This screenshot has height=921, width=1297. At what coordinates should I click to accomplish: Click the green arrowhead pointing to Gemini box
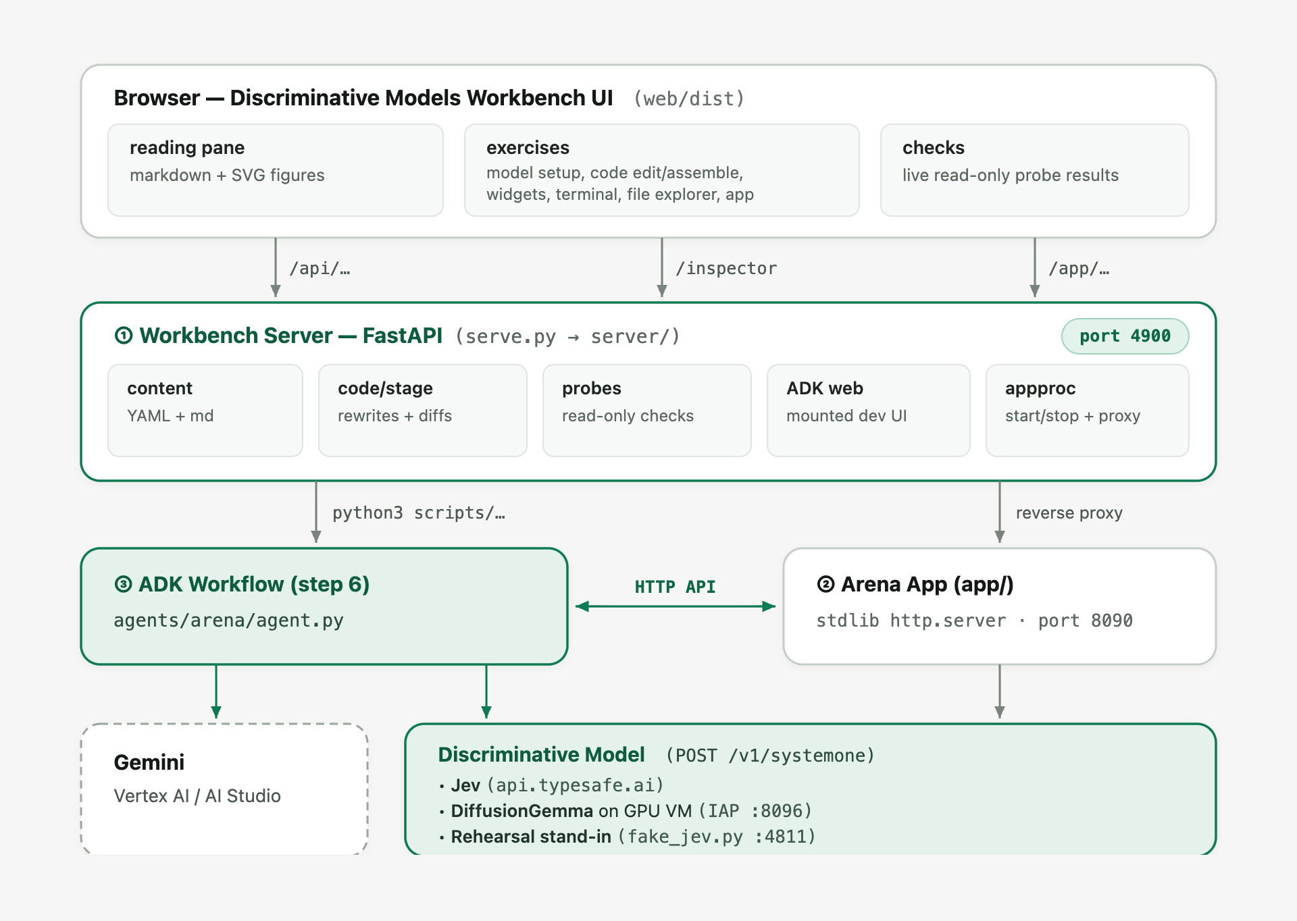coord(216,712)
